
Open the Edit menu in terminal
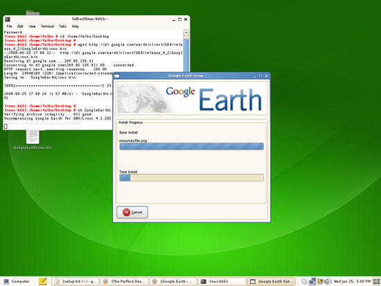click(20, 26)
